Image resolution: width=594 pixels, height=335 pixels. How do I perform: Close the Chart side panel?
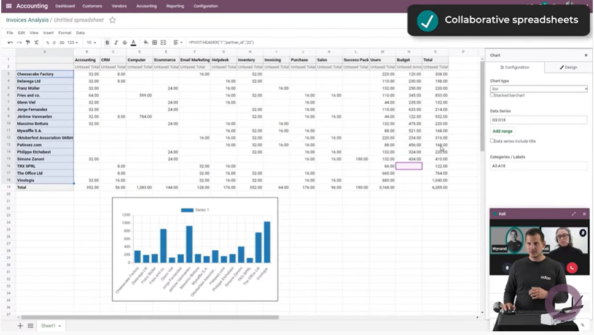click(x=586, y=55)
